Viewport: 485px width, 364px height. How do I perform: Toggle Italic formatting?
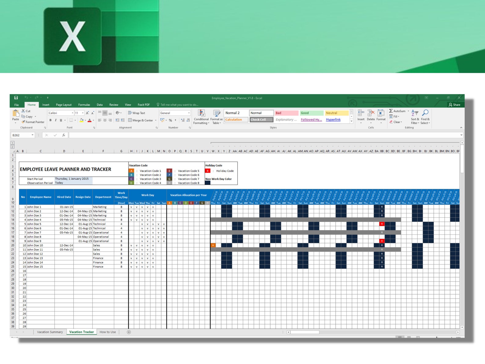[x=56, y=120]
